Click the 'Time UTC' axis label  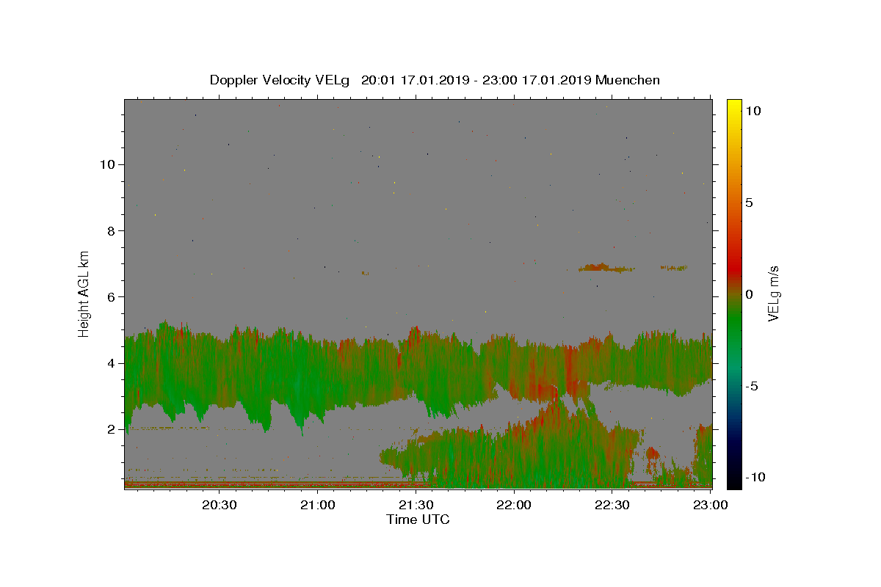click(x=418, y=519)
